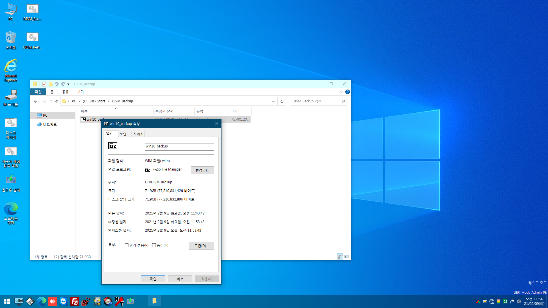Close the win10_backup properties dialog
This screenshot has width=548, height=308.
217,123
